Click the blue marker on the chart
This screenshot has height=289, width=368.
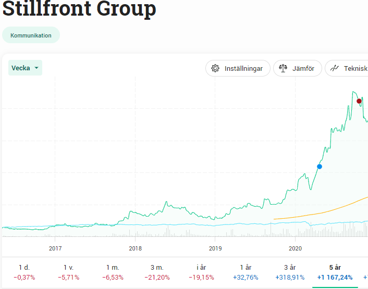pyautogui.click(x=320, y=167)
